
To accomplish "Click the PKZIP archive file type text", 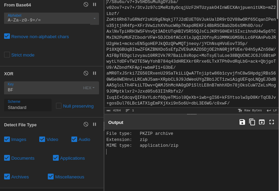I will tap(156, 133).
